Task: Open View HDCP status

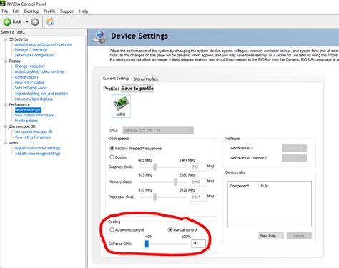Action: [29, 83]
